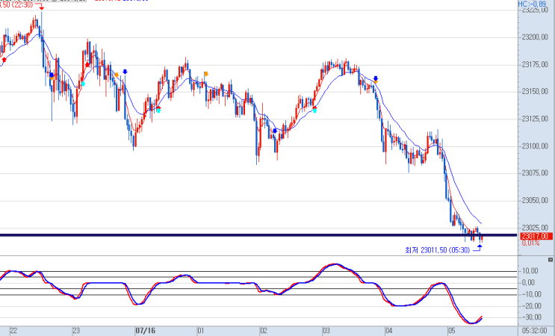
Task: Click the 03 hour label on the time axis
Action: 326,332
